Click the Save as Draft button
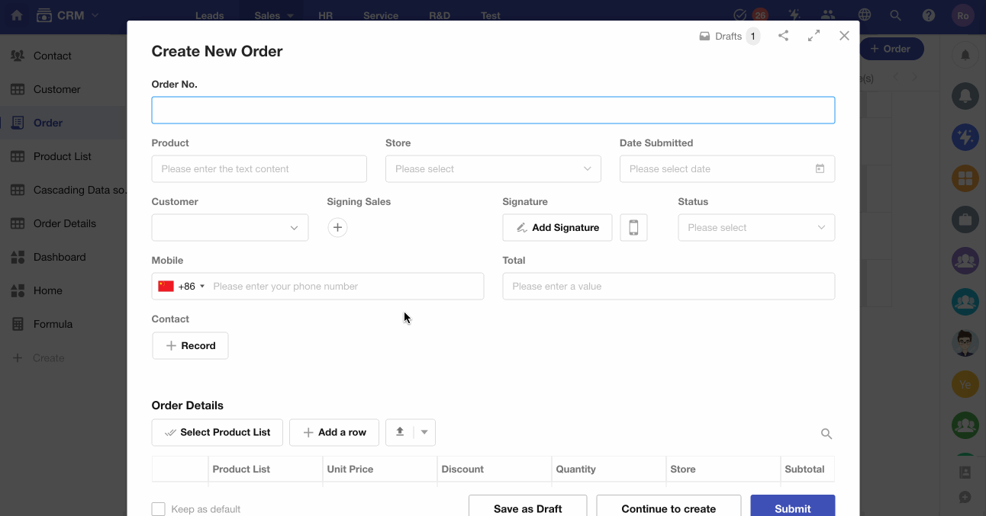Viewport: 986px width, 516px height. coord(527,508)
